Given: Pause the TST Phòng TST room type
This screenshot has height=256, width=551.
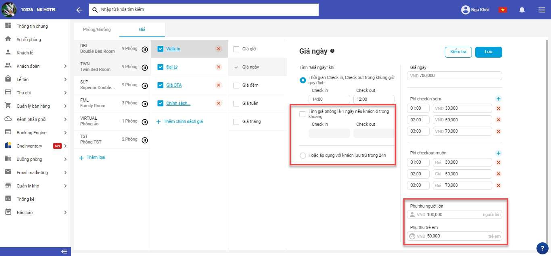Looking at the screenshot, I should coord(145,140).
